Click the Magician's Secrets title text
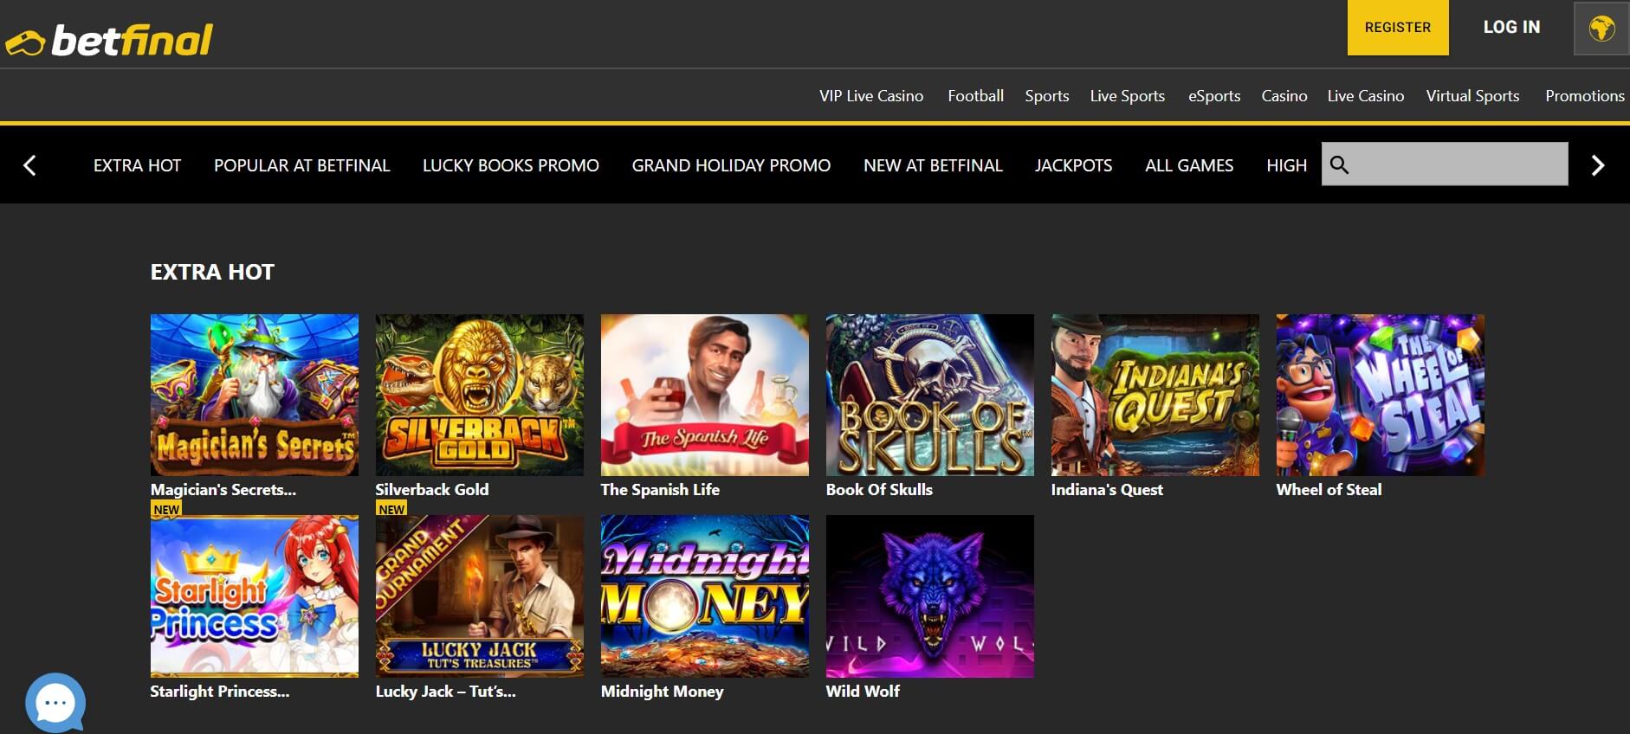1630x734 pixels. (x=223, y=490)
